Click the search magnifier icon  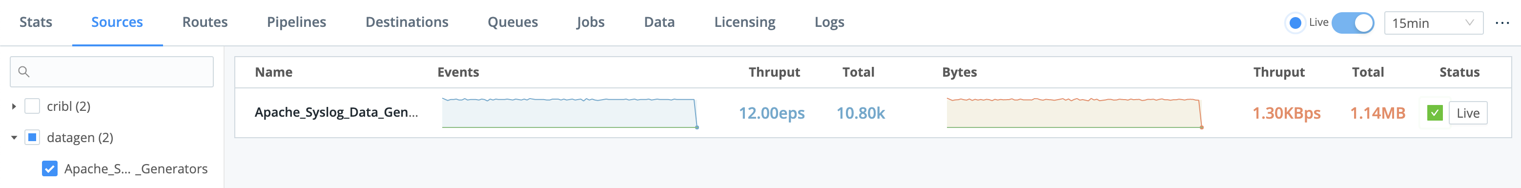pos(23,71)
